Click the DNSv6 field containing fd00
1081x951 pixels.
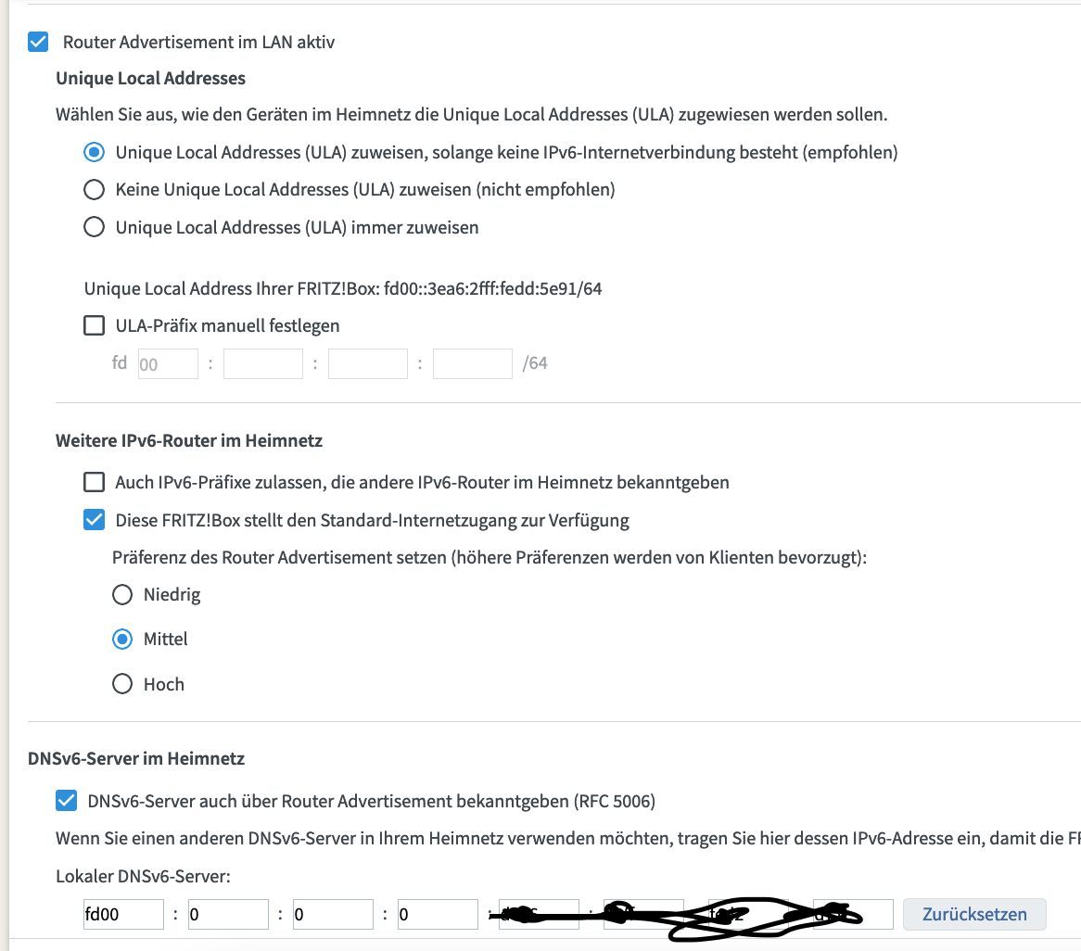coord(123,915)
